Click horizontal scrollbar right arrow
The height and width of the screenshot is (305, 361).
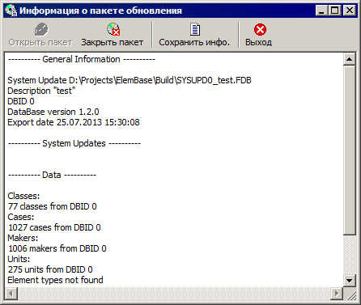pyautogui.click(x=337, y=294)
